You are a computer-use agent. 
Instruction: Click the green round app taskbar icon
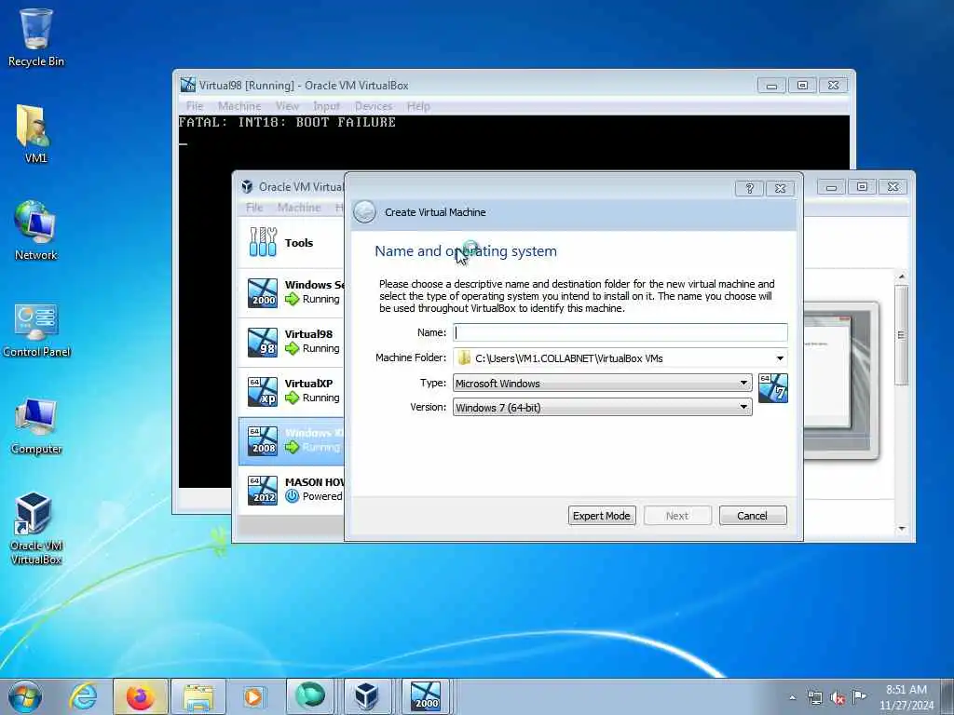pos(310,696)
